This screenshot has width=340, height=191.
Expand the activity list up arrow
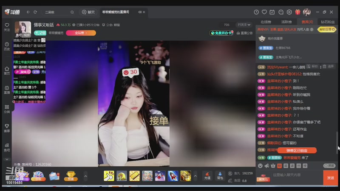coord(86,176)
